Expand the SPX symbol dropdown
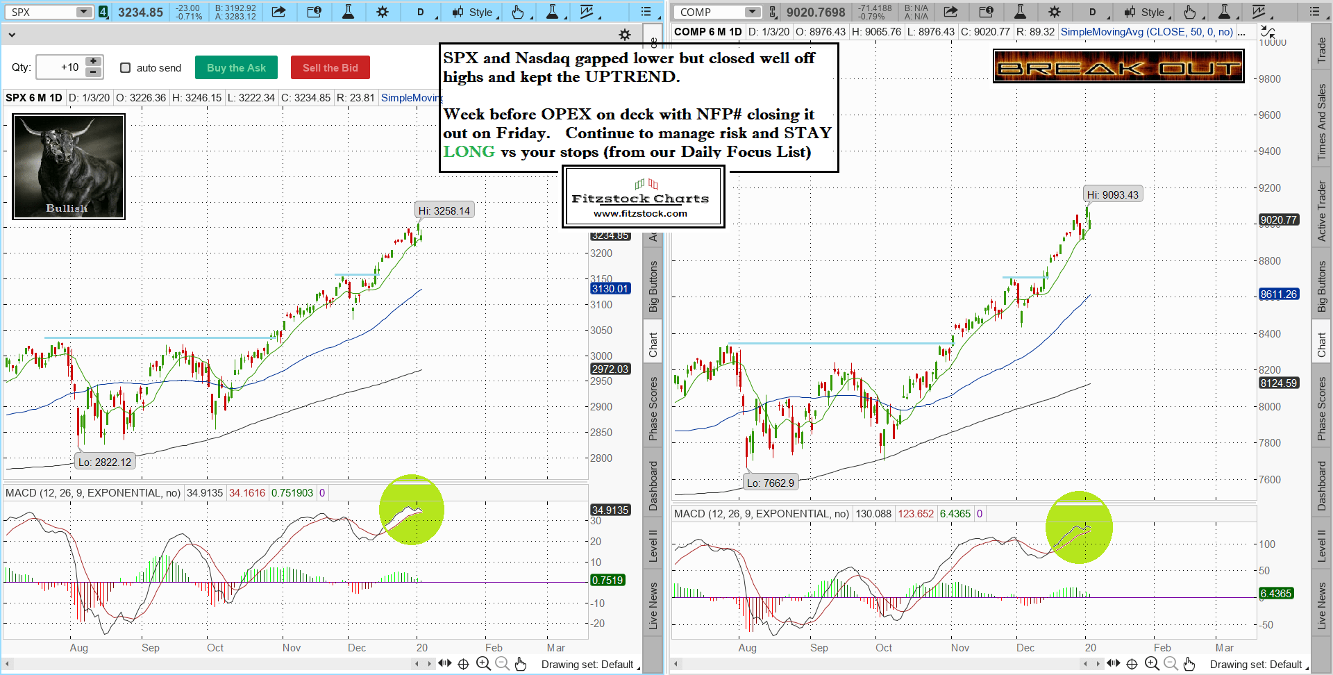This screenshot has width=1333, height=675. (x=83, y=12)
